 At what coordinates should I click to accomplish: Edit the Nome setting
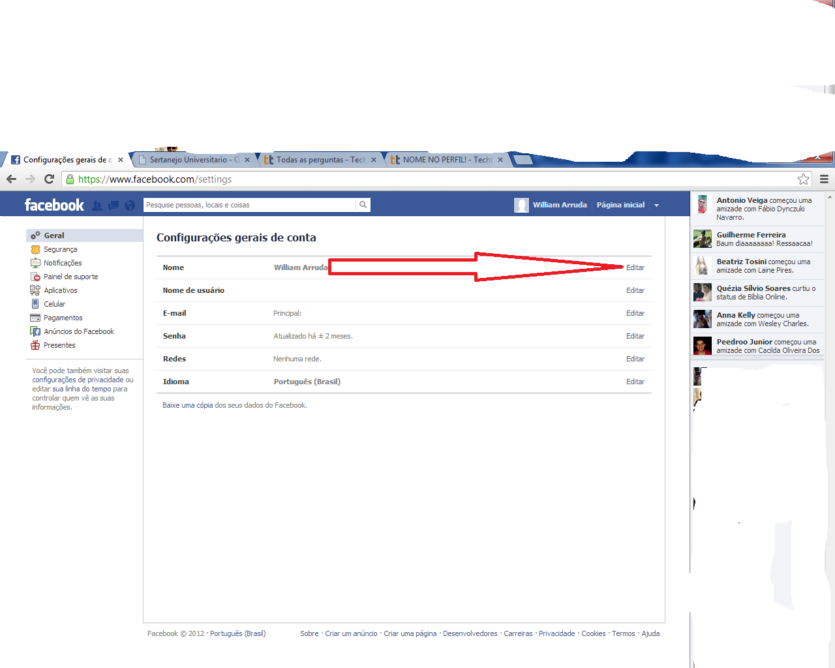pyautogui.click(x=635, y=267)
